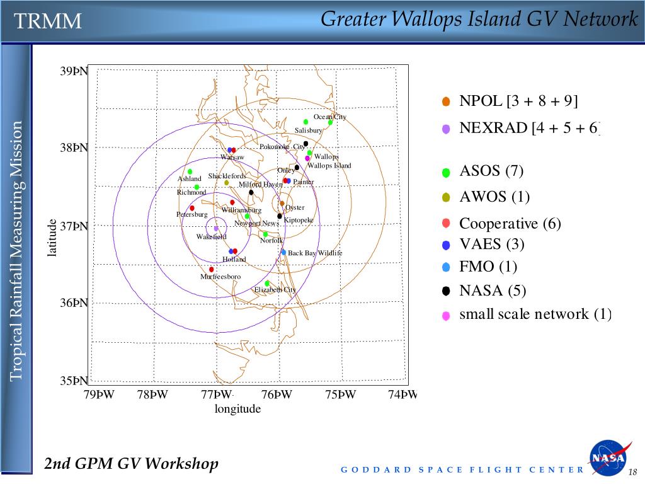Select the light blue marker at Back Bay Wildlife

point(283,252)
